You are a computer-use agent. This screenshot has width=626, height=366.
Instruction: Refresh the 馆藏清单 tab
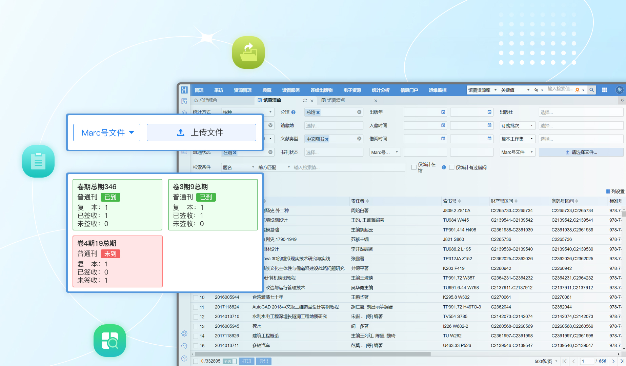(x=305, y=101)
